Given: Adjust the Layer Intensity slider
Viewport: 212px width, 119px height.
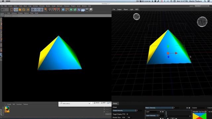Looking at the screenshot, I should (x=152, y=115).
